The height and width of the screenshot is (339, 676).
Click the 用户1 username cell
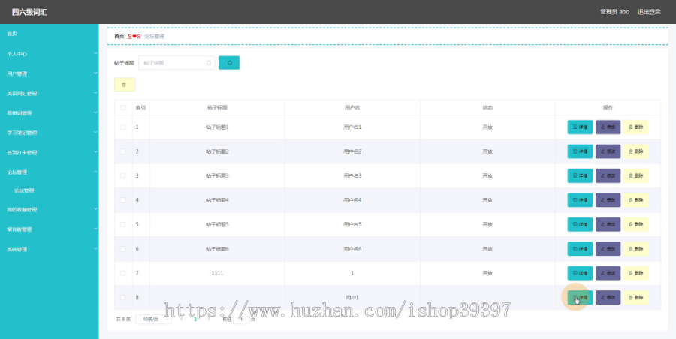click(x=352, y=298)
